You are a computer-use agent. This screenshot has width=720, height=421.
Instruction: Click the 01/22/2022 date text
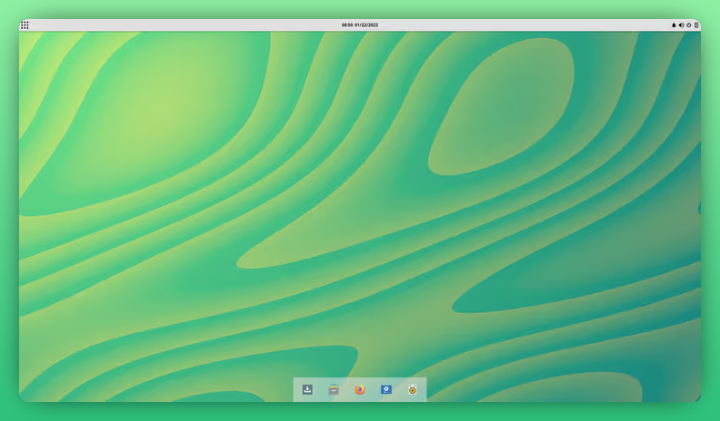point(366,25)
